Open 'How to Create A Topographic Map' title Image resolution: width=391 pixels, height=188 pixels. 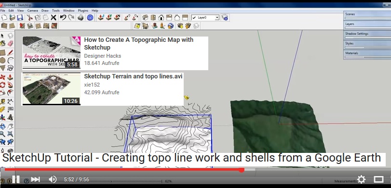point(139,44)
